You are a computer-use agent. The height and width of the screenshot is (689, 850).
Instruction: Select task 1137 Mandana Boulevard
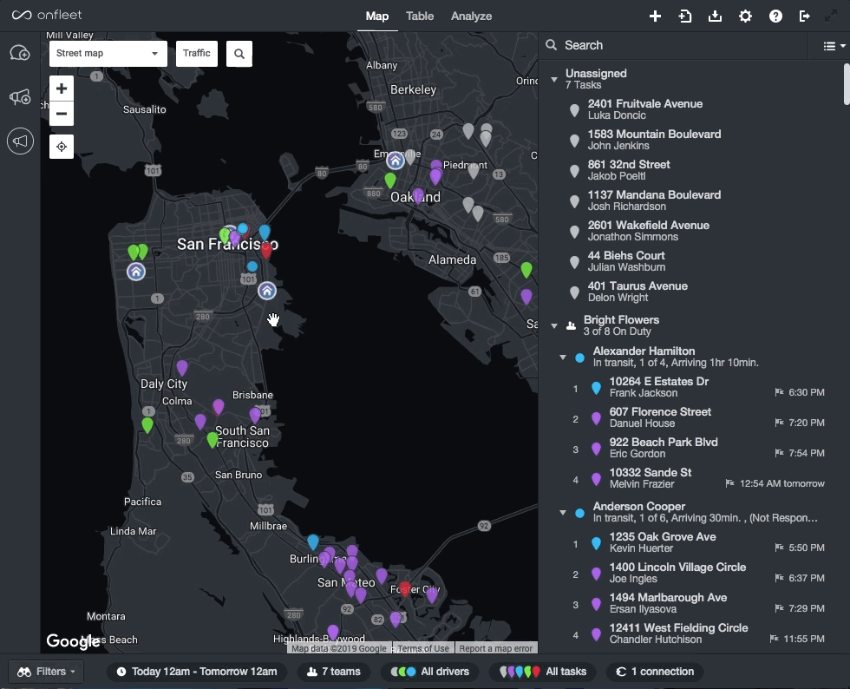[x=694, y=200]
